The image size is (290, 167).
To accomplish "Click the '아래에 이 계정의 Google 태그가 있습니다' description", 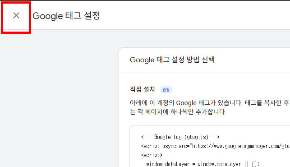I will tap(210, 107).
